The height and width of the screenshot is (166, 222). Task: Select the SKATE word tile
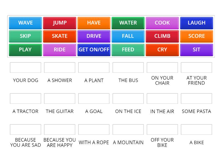coord(59,36)
